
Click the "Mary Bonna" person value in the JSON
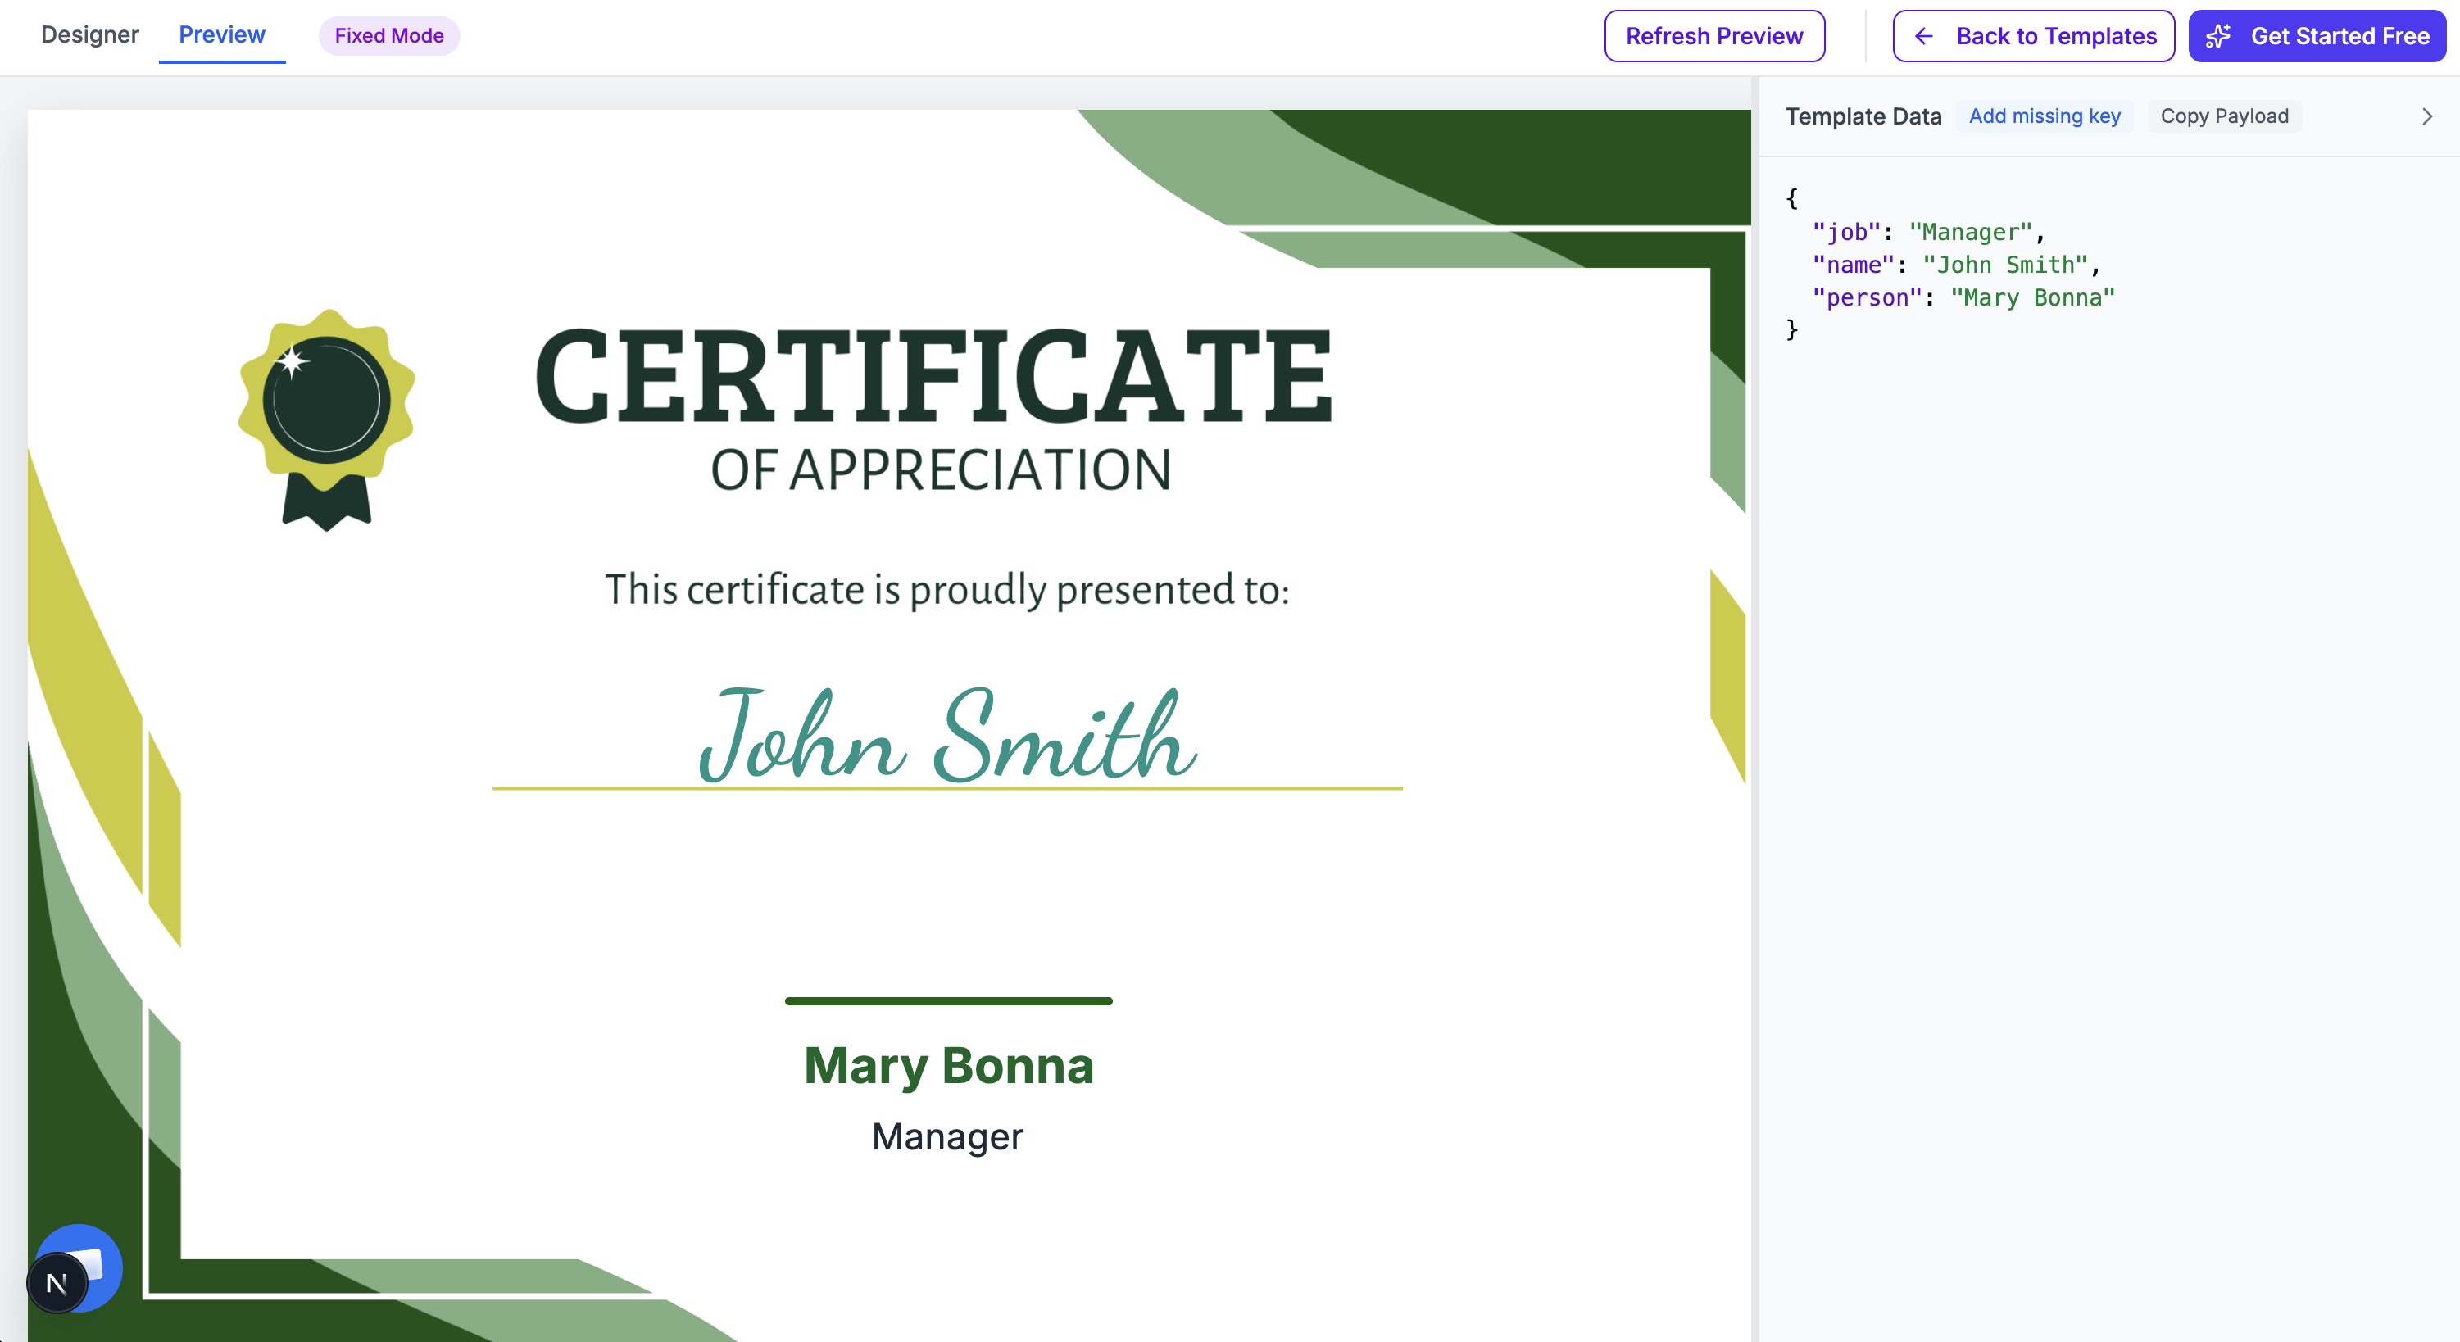pos(2032,297)
